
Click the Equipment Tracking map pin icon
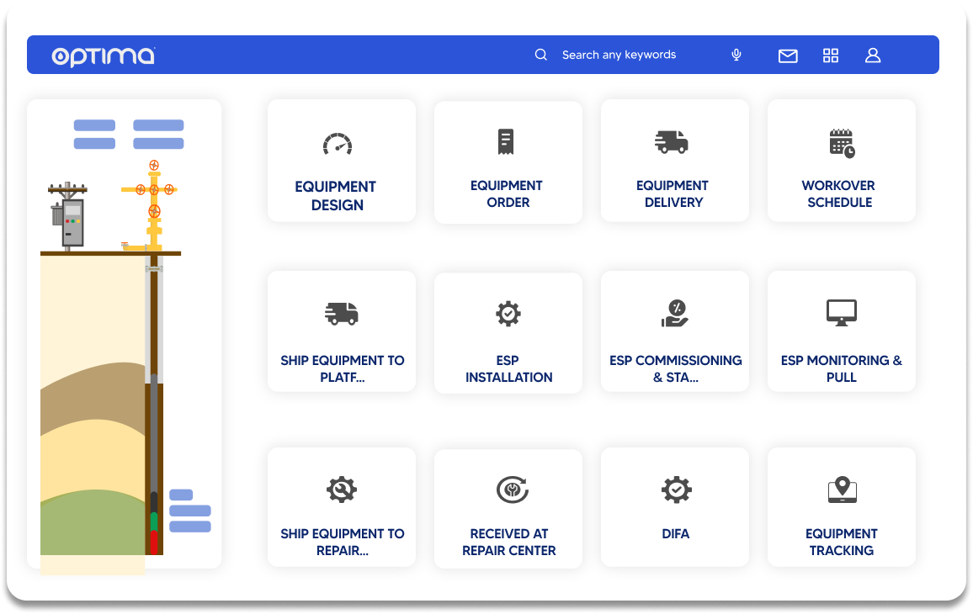842,490
